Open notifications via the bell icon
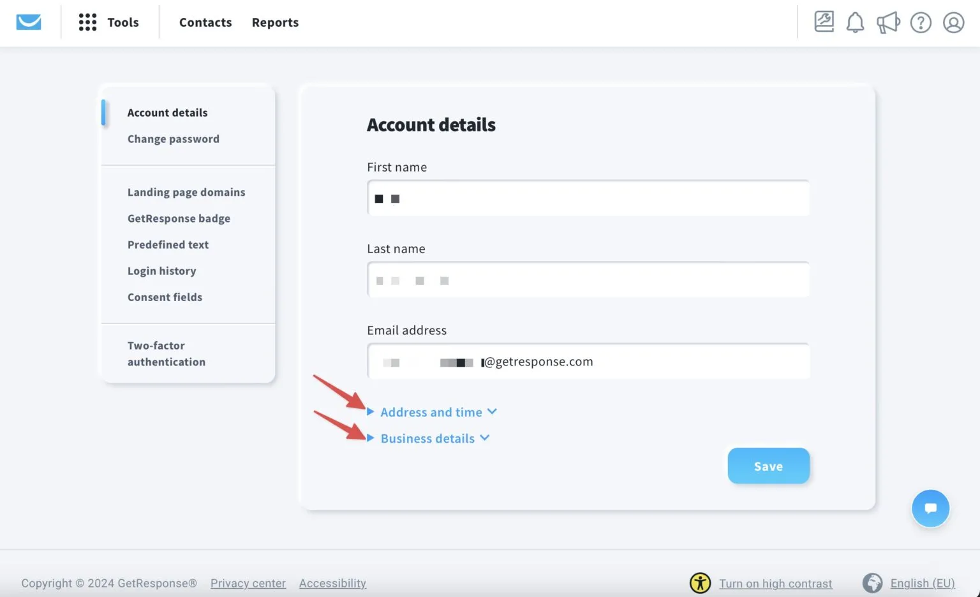Screen dimensions: 980x597 click(855, 22)
